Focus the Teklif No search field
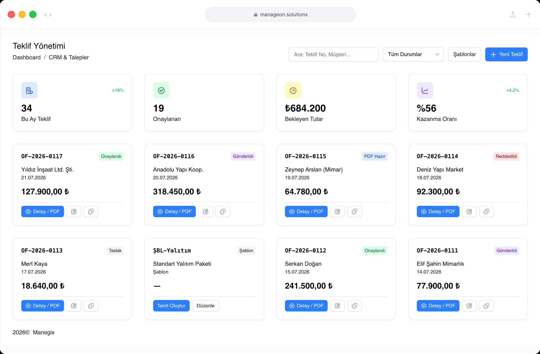 point(334,54)
